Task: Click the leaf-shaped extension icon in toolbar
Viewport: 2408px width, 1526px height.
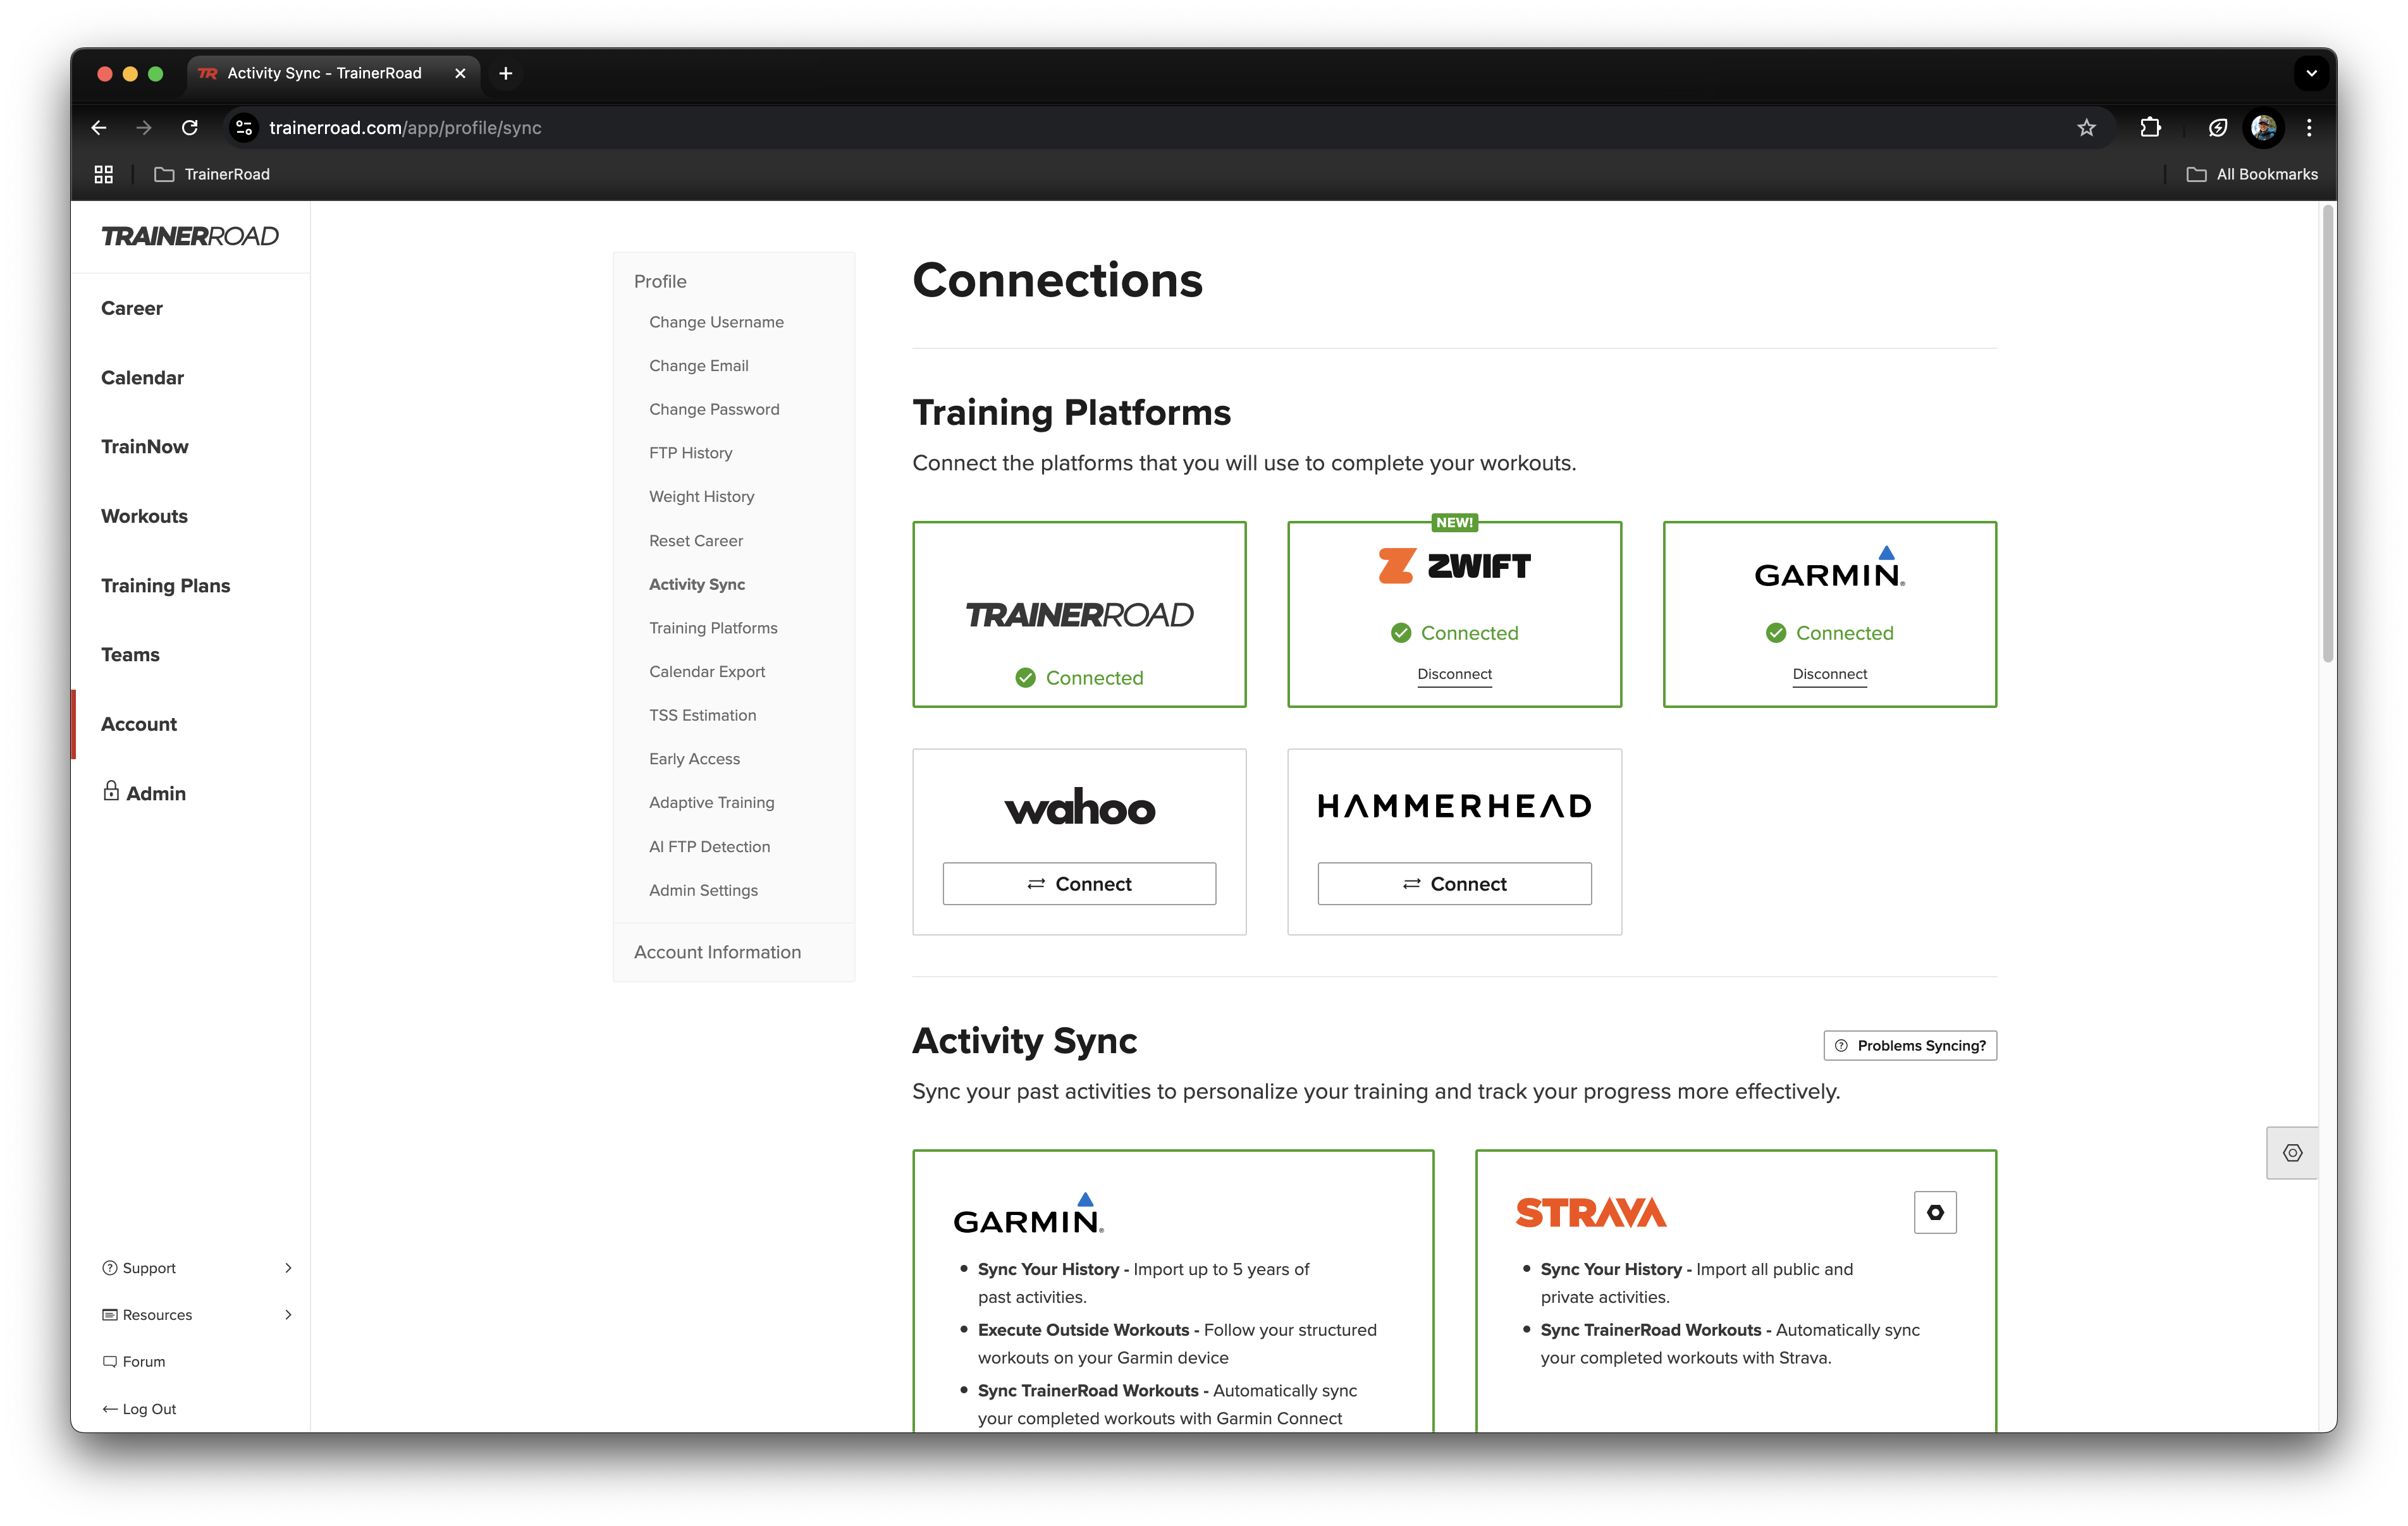Action: coord(2217,127)
